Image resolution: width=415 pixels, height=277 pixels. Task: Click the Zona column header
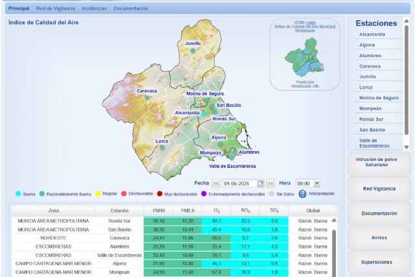pos(53,211)
